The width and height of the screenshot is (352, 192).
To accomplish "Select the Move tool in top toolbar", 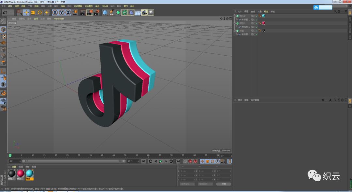I will click(x=26, y=13).
